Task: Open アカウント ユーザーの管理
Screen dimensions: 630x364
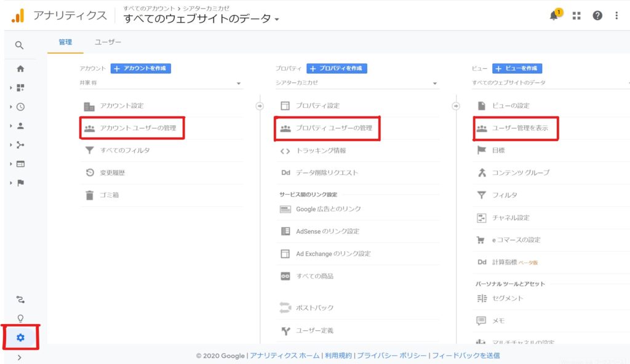Action: (138, 128)
